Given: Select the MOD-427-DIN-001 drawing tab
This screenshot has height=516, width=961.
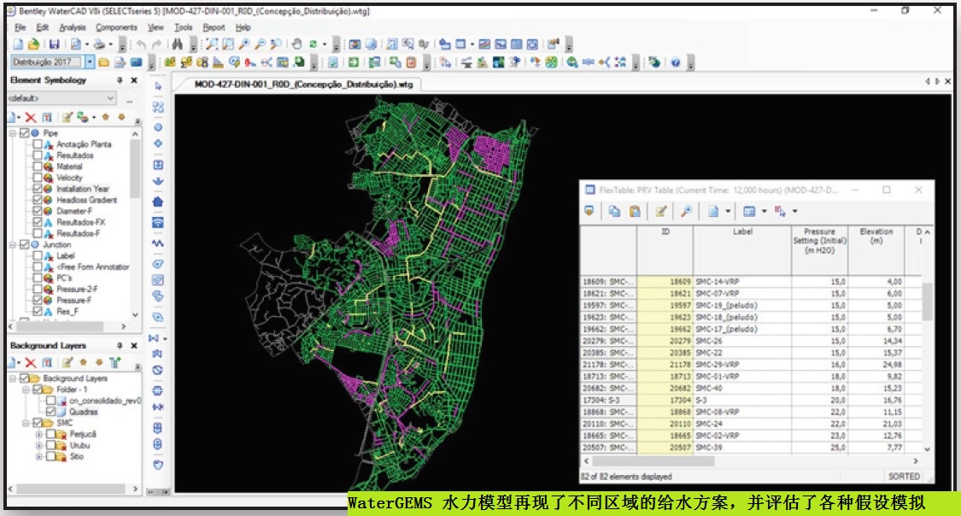Looking at the screenshot, I should coord(303,84).
